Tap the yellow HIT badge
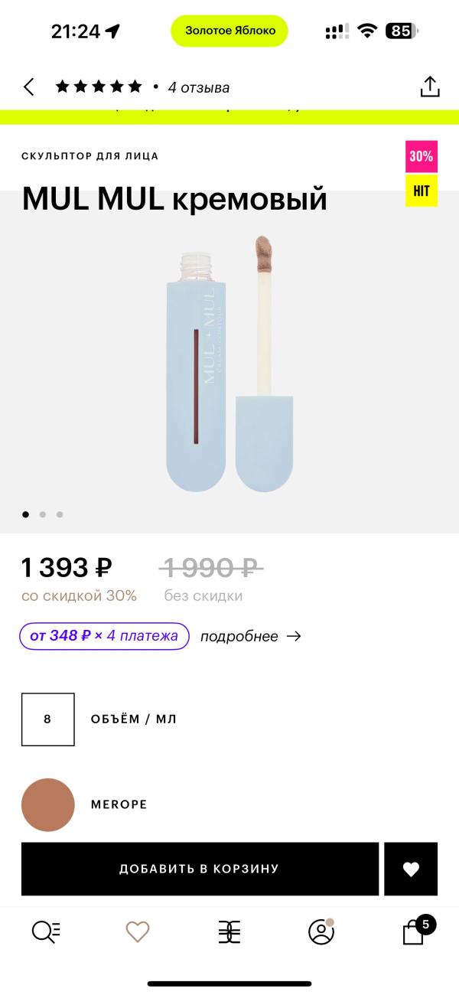Image resolution: width=459 pixels, height=995 pixels. point(422,191)
